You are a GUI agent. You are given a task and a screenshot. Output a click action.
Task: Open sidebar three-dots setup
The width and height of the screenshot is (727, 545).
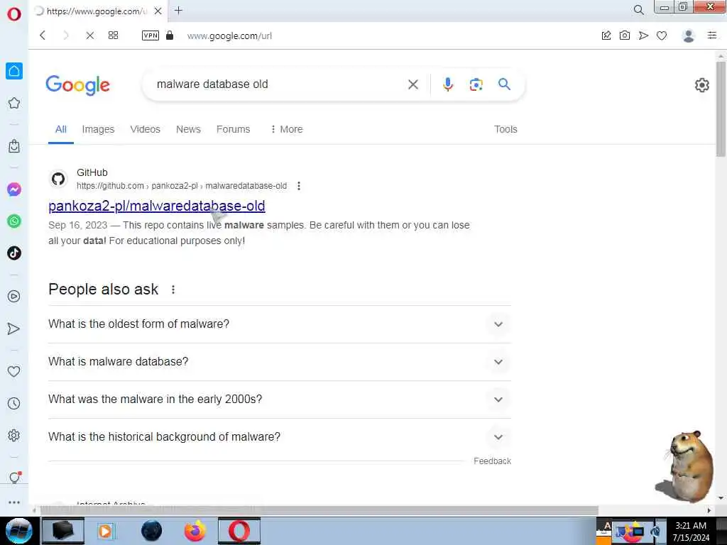pyautogui.click(x=14, y=502)
